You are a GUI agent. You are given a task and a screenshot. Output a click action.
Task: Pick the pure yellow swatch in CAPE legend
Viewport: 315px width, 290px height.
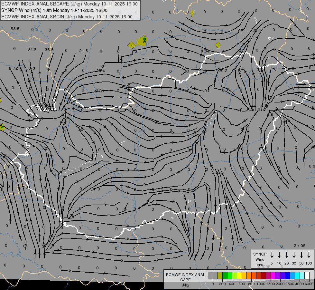tap(239, 275)
